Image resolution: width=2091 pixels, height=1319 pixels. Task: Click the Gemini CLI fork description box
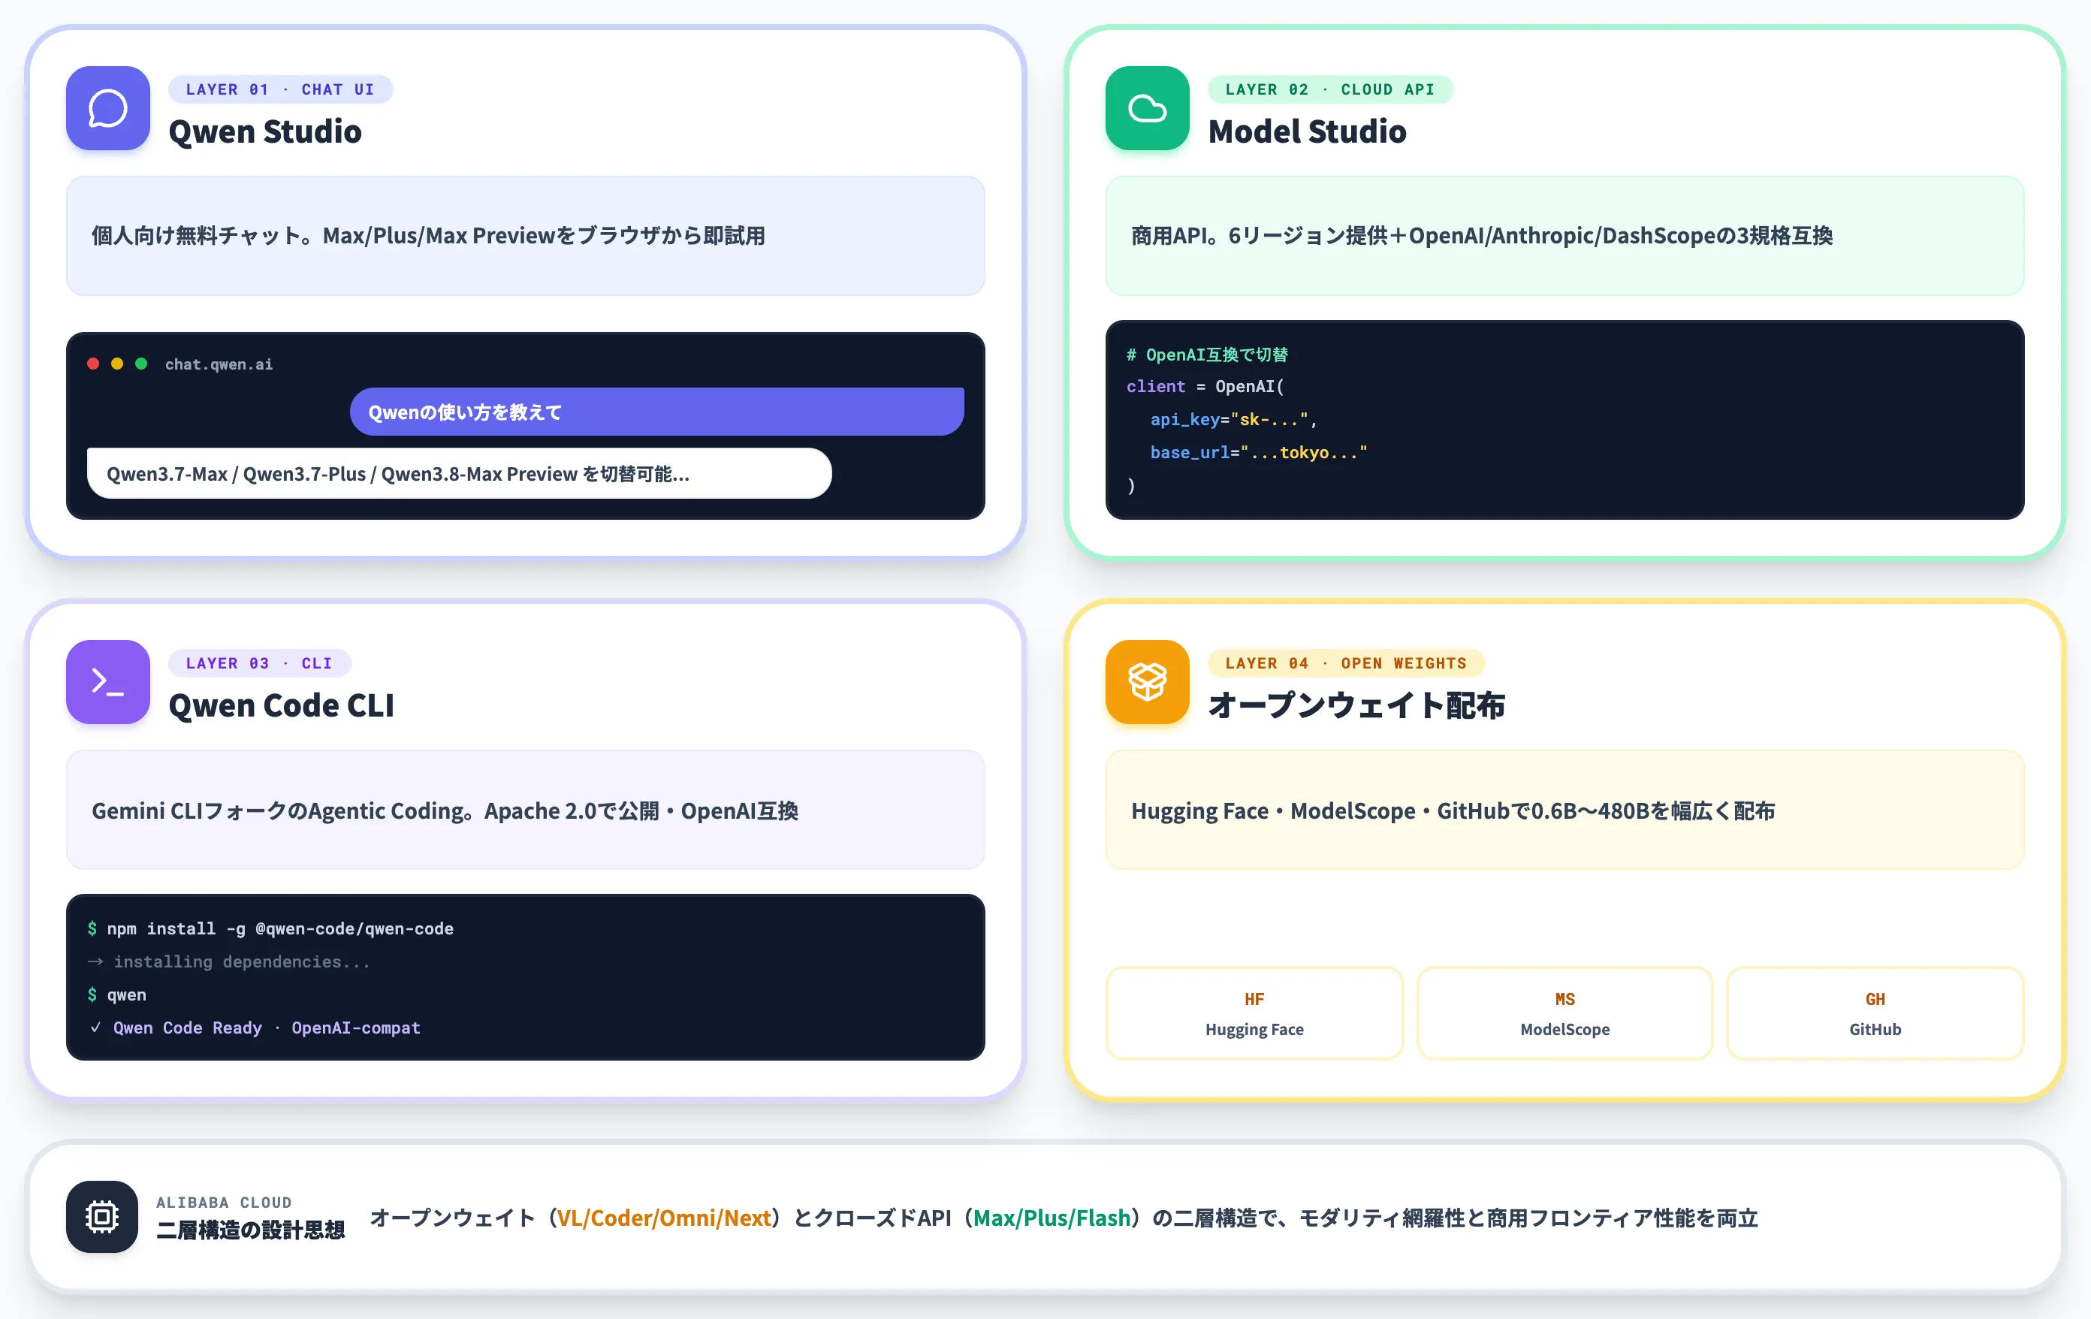coord(525,810)
